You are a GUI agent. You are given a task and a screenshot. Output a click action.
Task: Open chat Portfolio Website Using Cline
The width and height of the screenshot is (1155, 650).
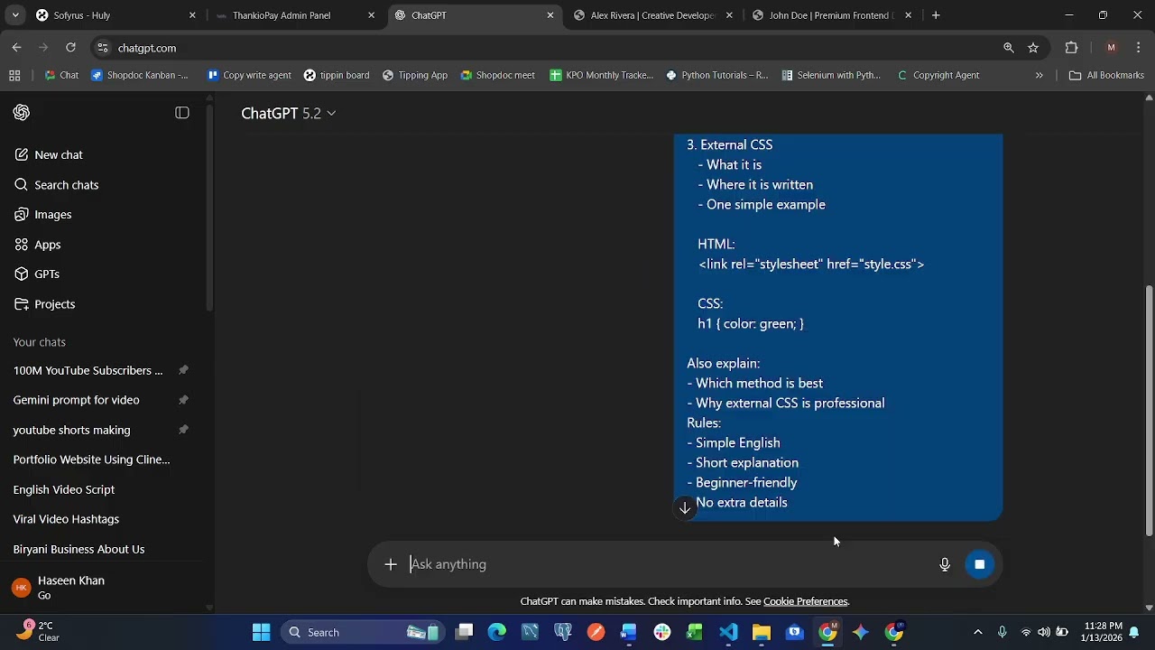click(91, 460)
